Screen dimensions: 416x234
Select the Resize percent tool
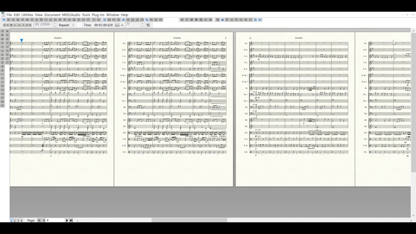[x=84, y=19]
